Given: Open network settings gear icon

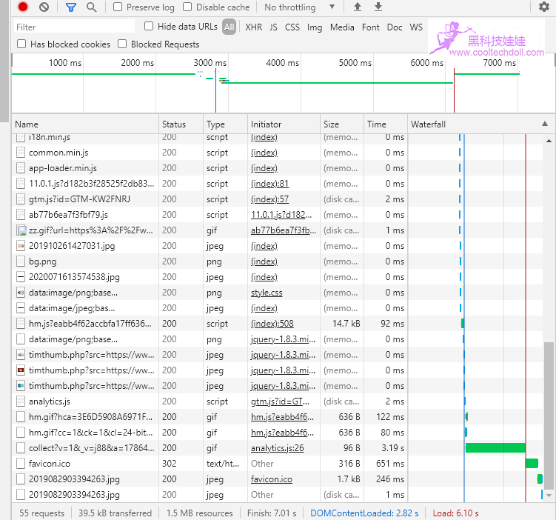Looking at the screenshot, I should pos(544,7).
